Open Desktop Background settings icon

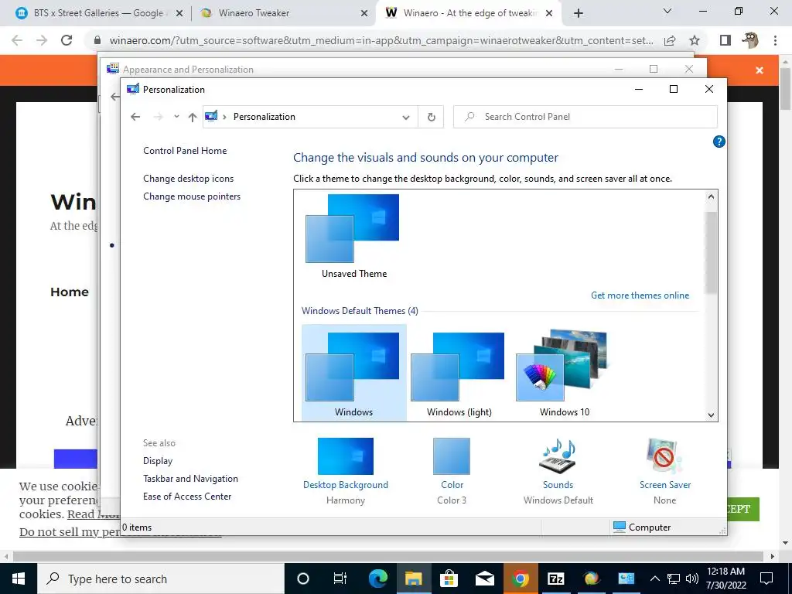(346, 456)
